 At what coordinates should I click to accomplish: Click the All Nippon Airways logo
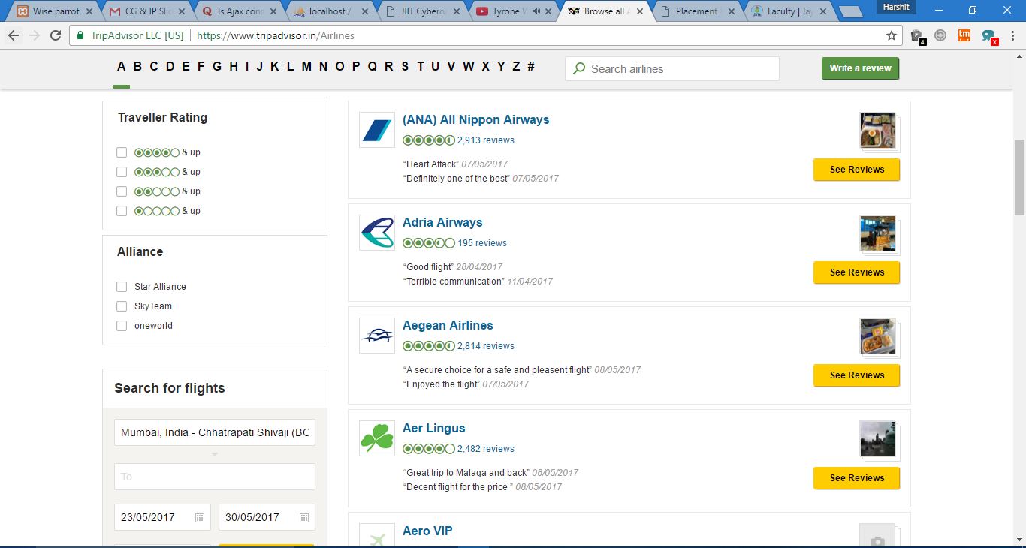pyautogui.click(x=377, y=130)
